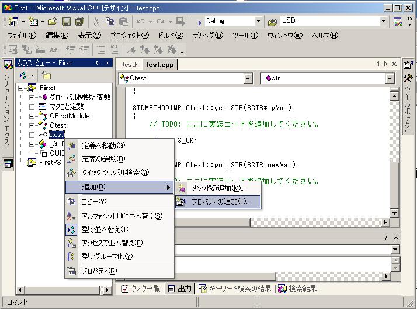Open the Toolbox side tab

tap(408, 104)
